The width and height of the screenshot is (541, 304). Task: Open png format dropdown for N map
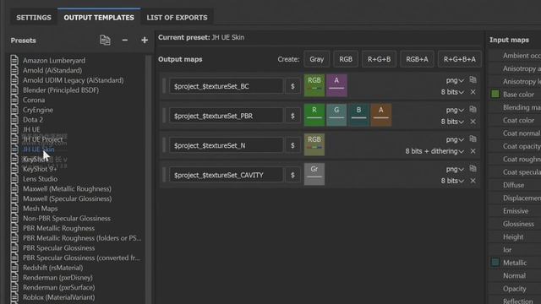pos(455,139)
